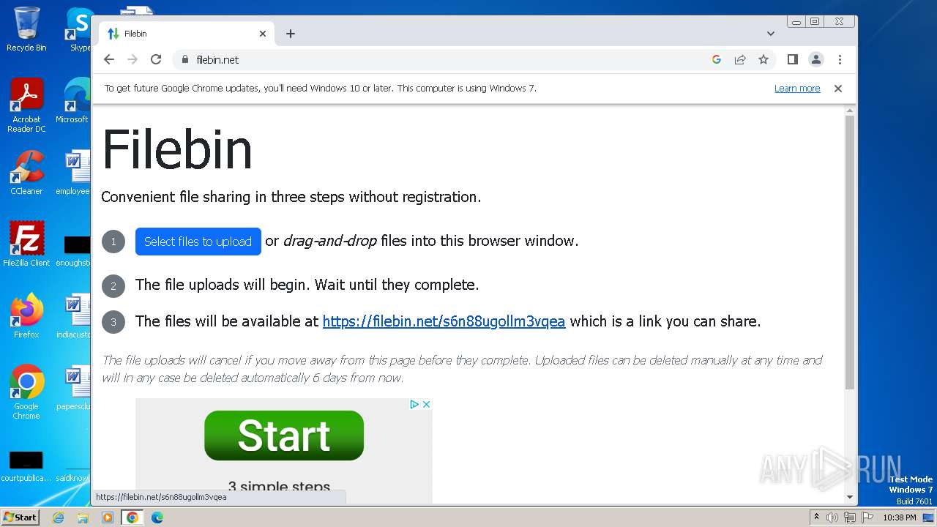Select the CCleaner desktop icon
This screenshot has height=527, width=937.
26,173
